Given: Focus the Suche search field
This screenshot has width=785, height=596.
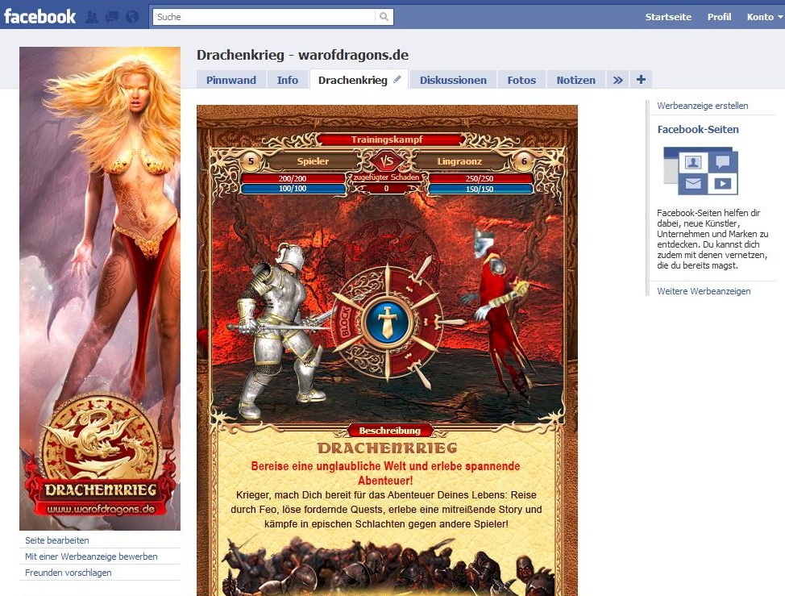Looking at the screenshot, I should pyautogui.click(x=264, y=16).
